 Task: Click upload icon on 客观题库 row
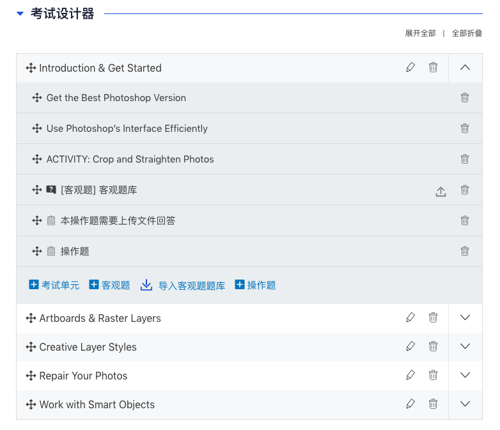pyautogui.click(x=441, y=191)
